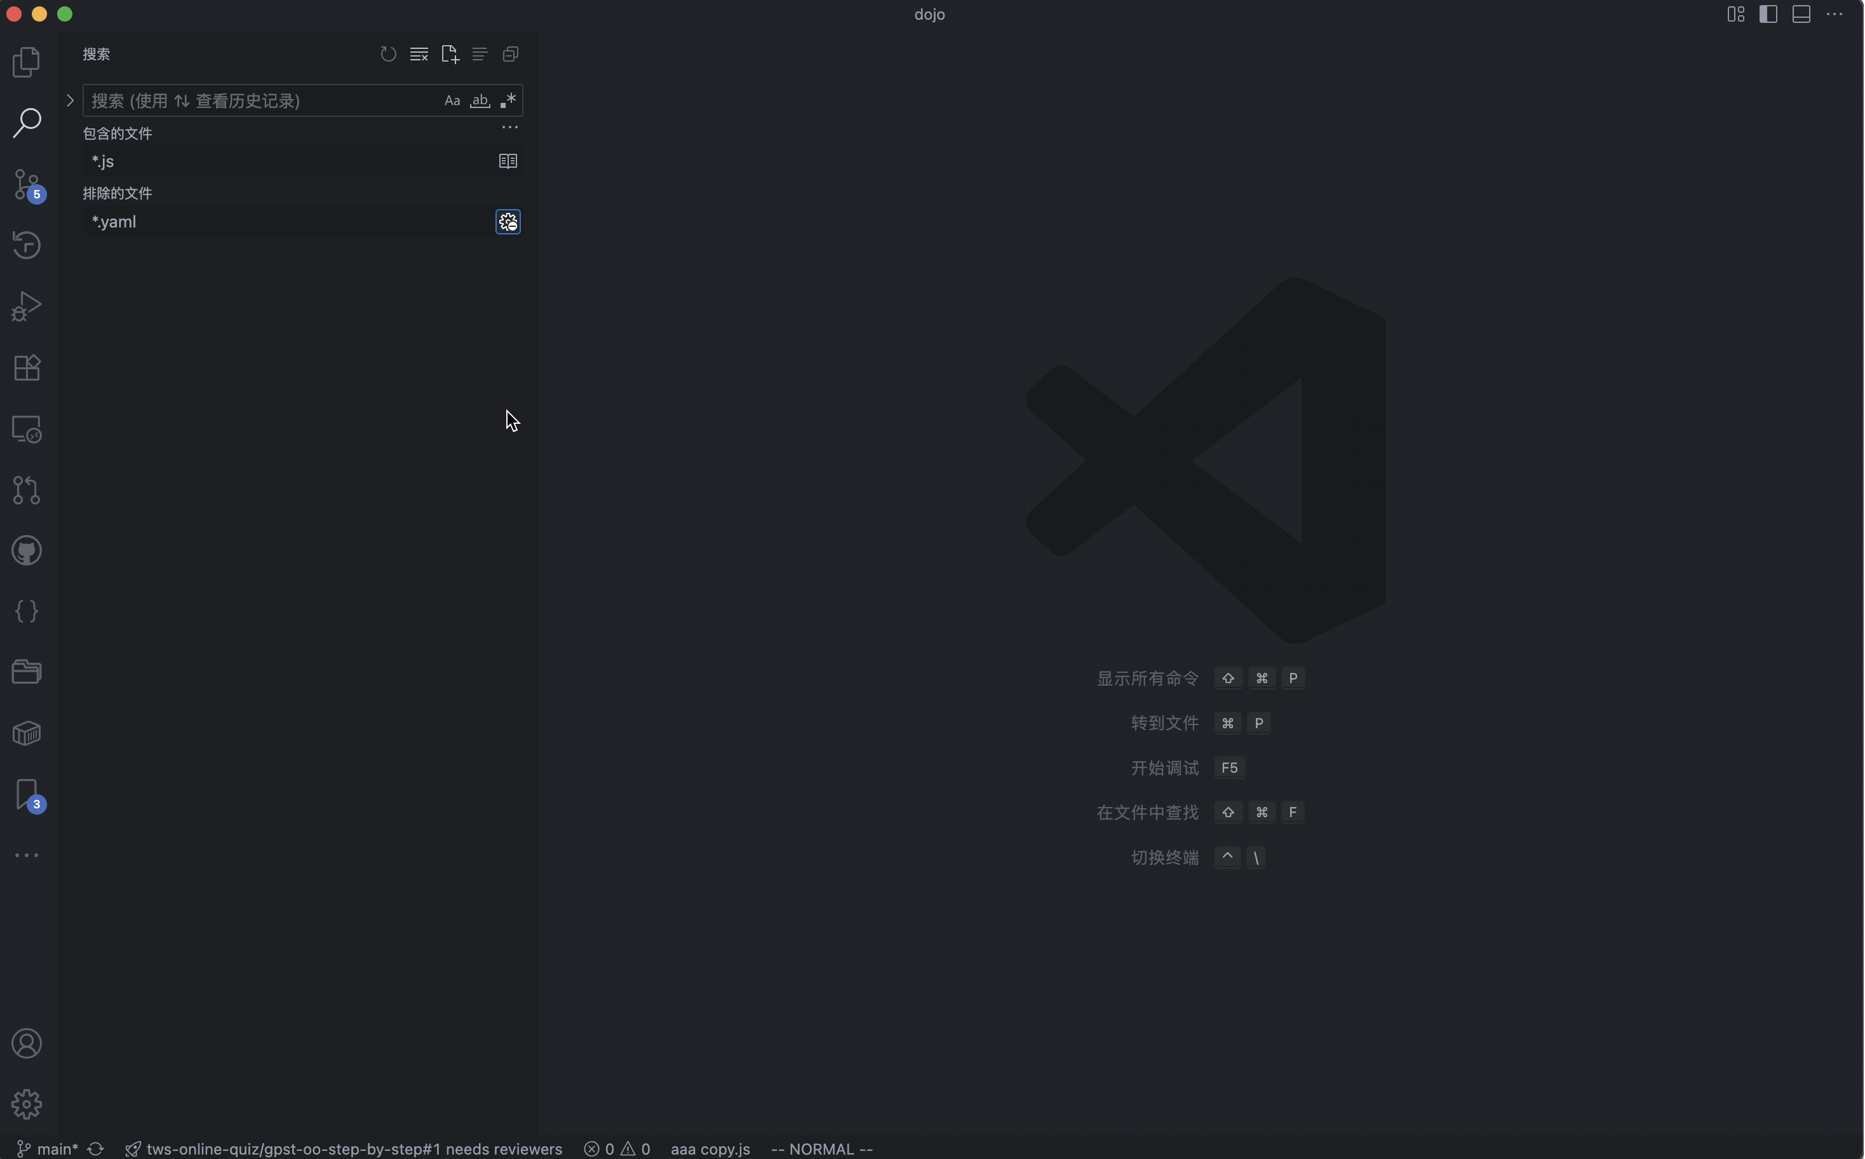The width and height of the screenshot is (1865, 1159).
Task: Open the GitHub panel icon
Action: click(27, 550)
